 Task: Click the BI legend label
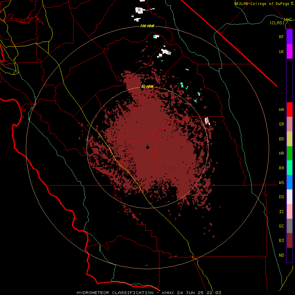point(281,241)
